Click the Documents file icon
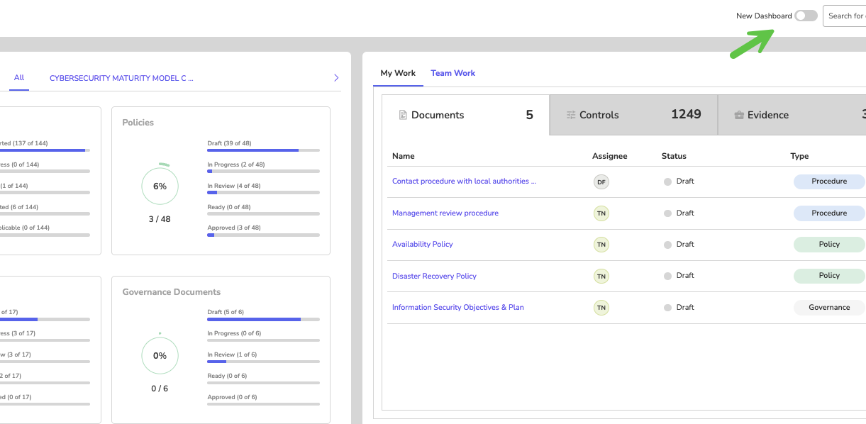Viewport: 866px width, 424px height. tap(403, 115)
